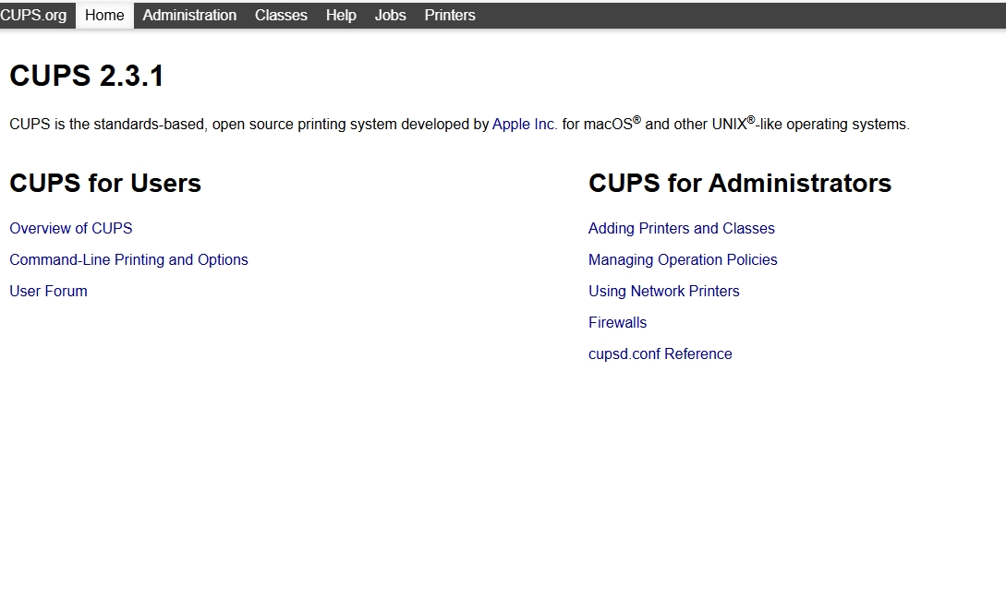Click the CUPS for Users heading

coord(105,184)
